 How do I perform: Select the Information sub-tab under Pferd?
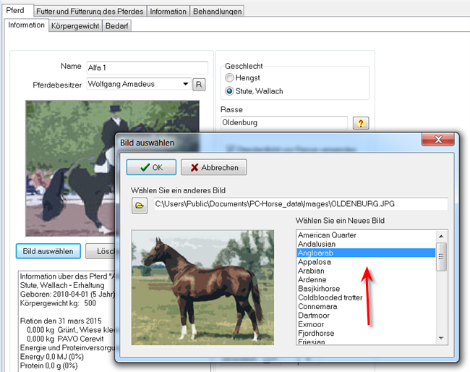click(x=26, y=25)
